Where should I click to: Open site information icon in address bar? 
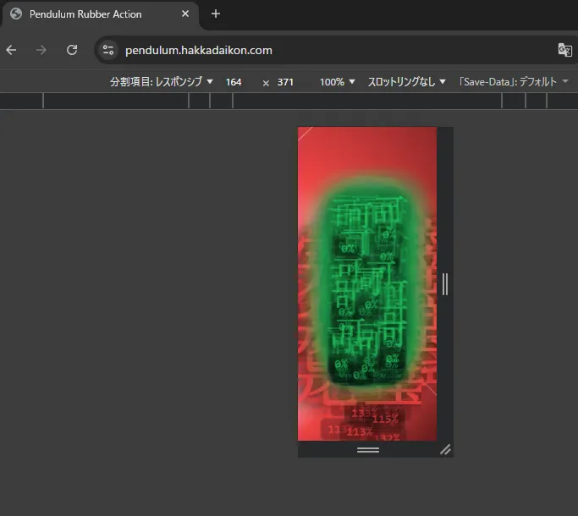point(108,50)
